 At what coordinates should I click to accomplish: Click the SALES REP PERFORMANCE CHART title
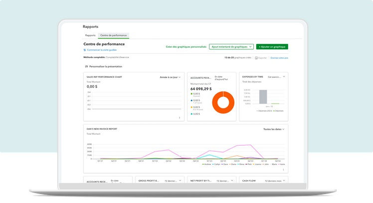104,77
